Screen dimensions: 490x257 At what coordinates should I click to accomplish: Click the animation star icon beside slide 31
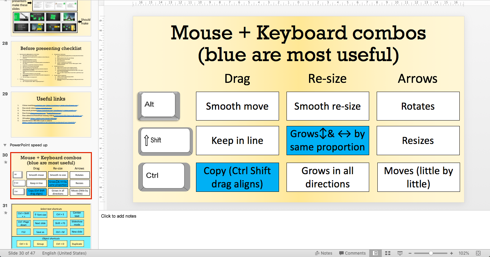5,213
